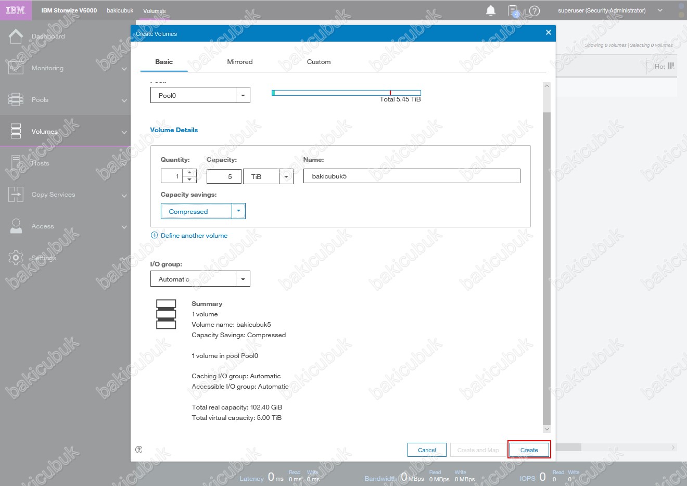Image resolution: width=687 pixels, height=486 pixels.
Task: Expand the Pools menu chevron
Action: tap(124, 100)
